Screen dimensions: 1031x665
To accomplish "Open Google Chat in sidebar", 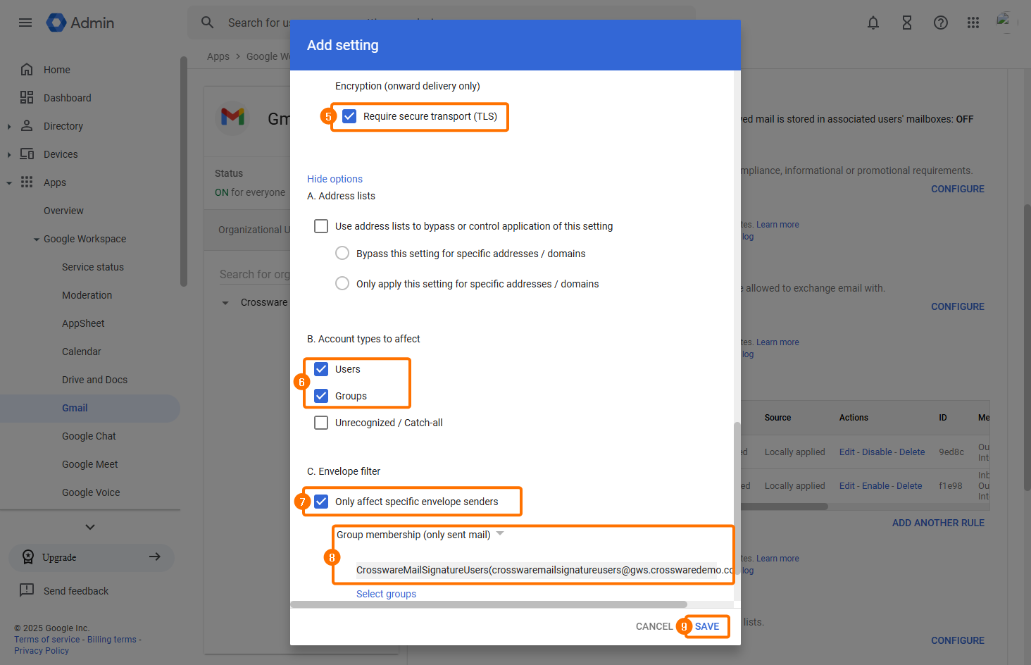I will point(89,436).
